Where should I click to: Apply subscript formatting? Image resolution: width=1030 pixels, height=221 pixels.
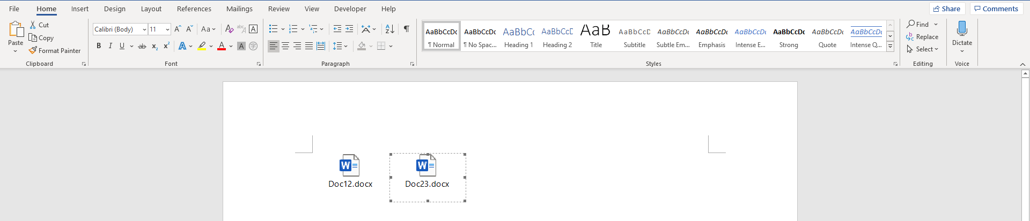pyautogui.click(x=154, y=47)
